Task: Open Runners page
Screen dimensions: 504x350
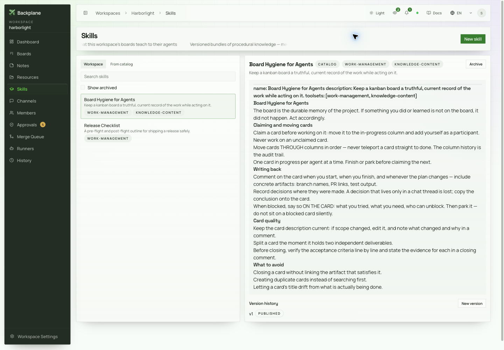Action: pyautogui.click(x=37, y=148)
